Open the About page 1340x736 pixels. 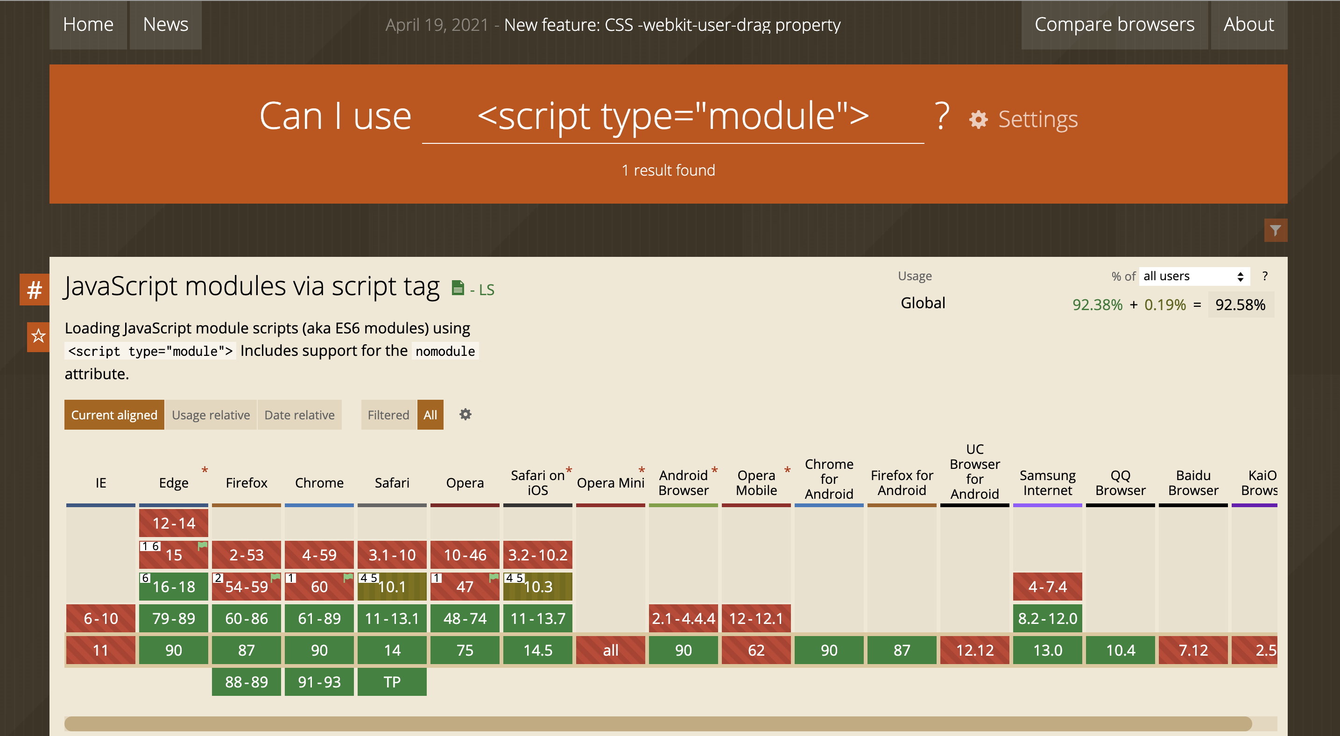click(1248, 24)
